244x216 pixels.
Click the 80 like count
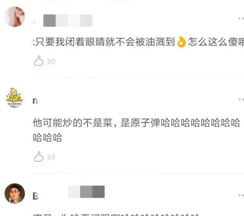coord(51,61)
